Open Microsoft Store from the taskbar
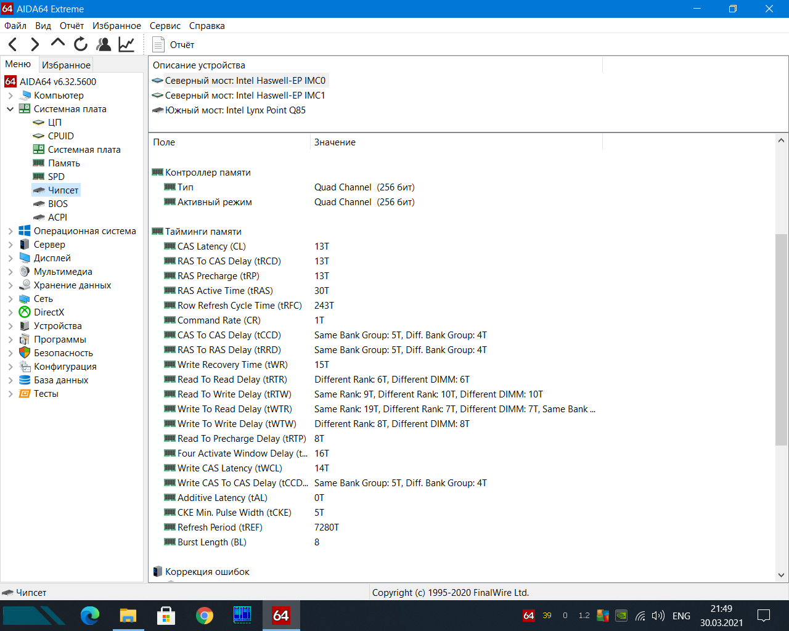Image resolution: width=789 pixels, height=631 pixels. [x=166, y=616]
